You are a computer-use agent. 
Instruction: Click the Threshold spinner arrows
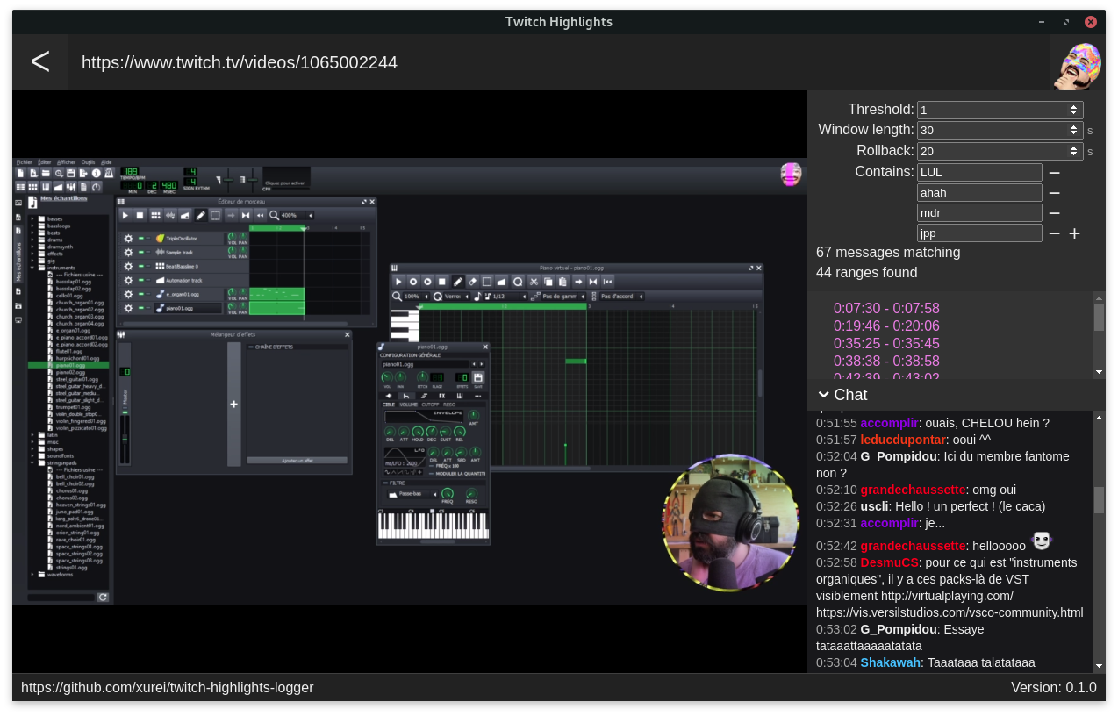click(1073, 111)
